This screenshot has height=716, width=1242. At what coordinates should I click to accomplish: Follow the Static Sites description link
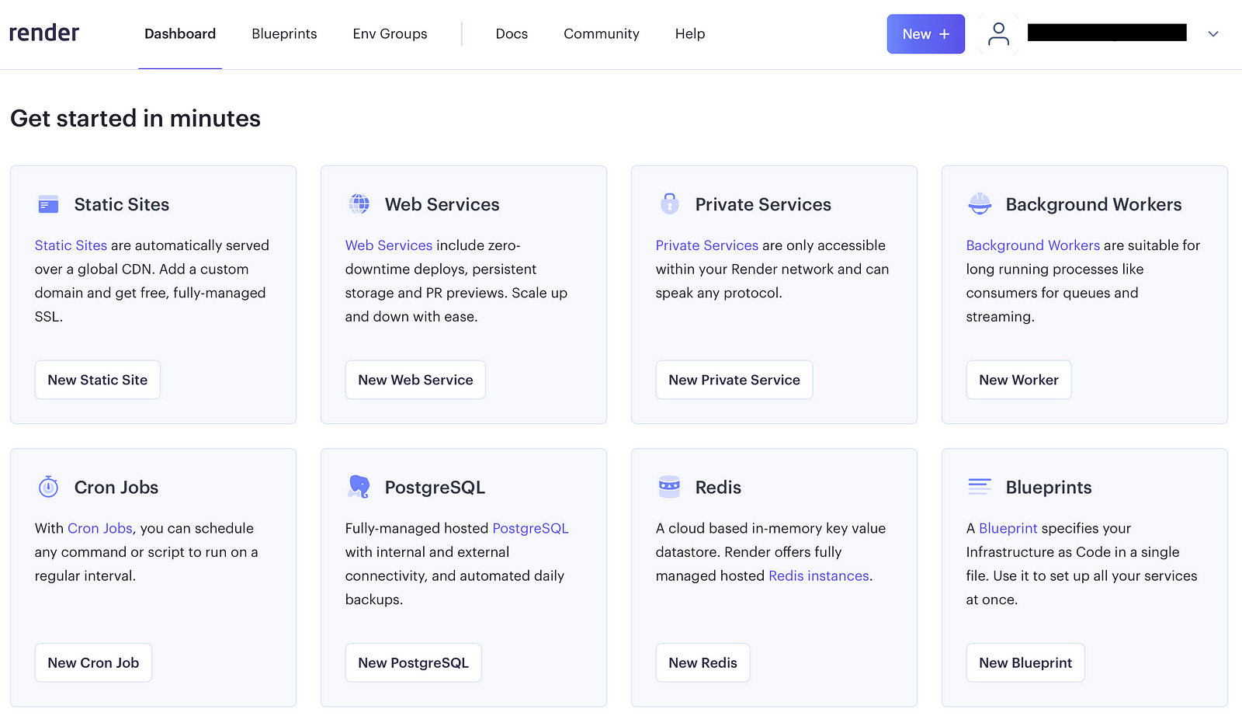coord(71,245)
